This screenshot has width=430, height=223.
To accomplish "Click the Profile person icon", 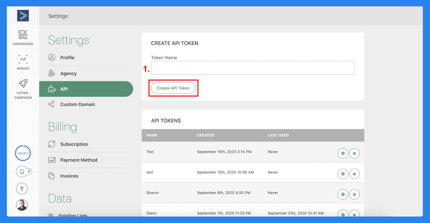I will pyautogui.click(x=52, y=57).
